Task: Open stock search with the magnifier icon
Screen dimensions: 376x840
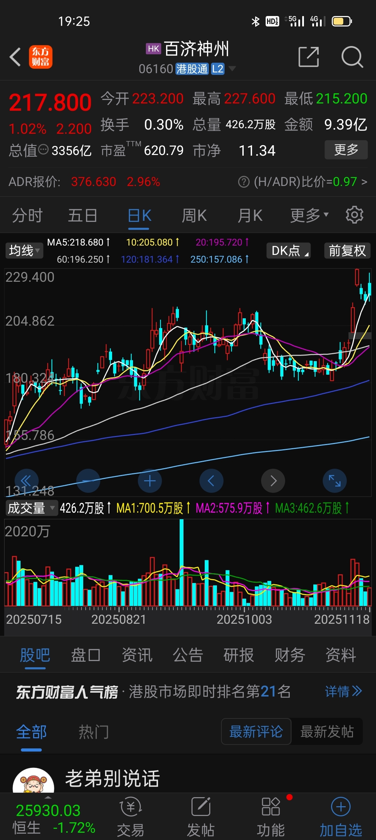Action: (x=352, y=57)
